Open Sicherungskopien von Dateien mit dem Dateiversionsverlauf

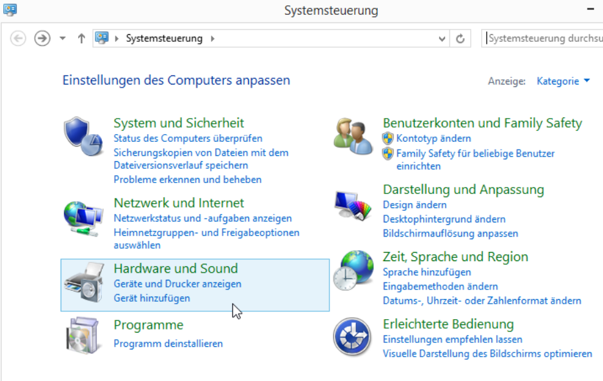201,159
